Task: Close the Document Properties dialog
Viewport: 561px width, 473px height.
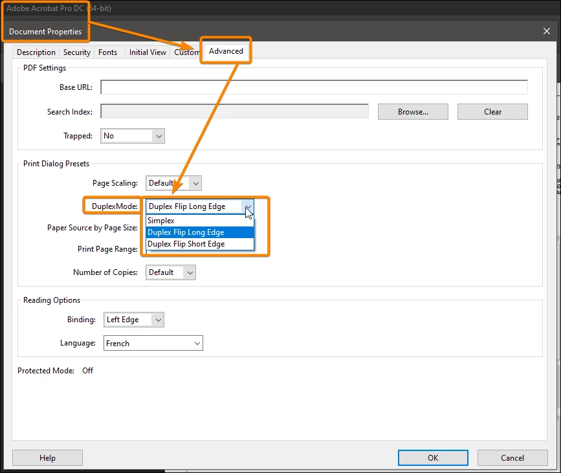Action: (547, 31)
